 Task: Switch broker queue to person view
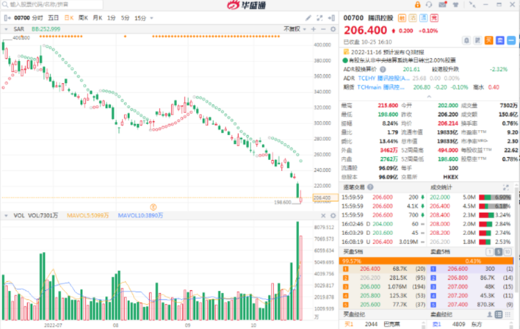[489, 314]
